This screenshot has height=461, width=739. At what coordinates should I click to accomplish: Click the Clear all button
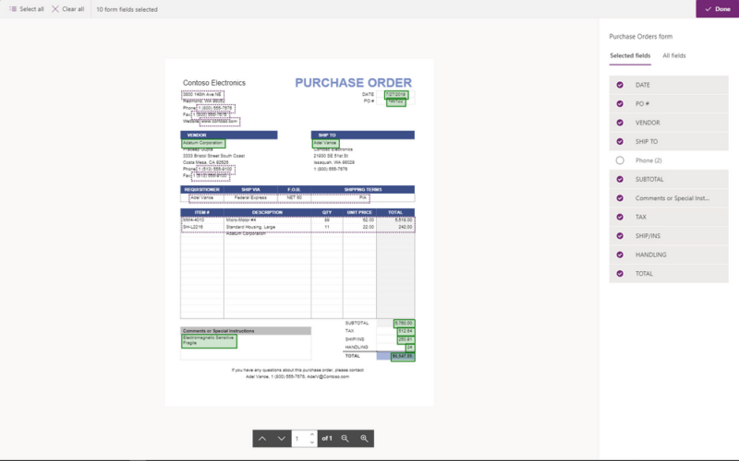(67, 9)
